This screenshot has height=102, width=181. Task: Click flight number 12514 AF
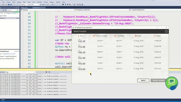[158, 69]
